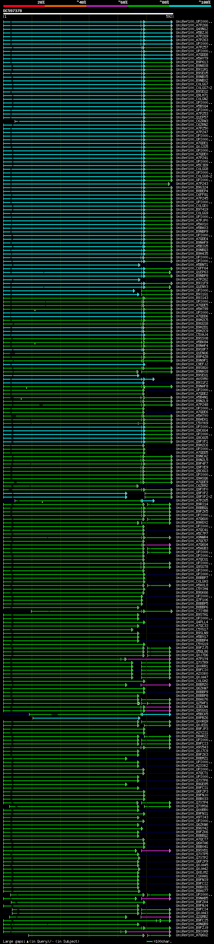
Task: Open hit UniRef100_Q49N12
Action: coord(192,29)
